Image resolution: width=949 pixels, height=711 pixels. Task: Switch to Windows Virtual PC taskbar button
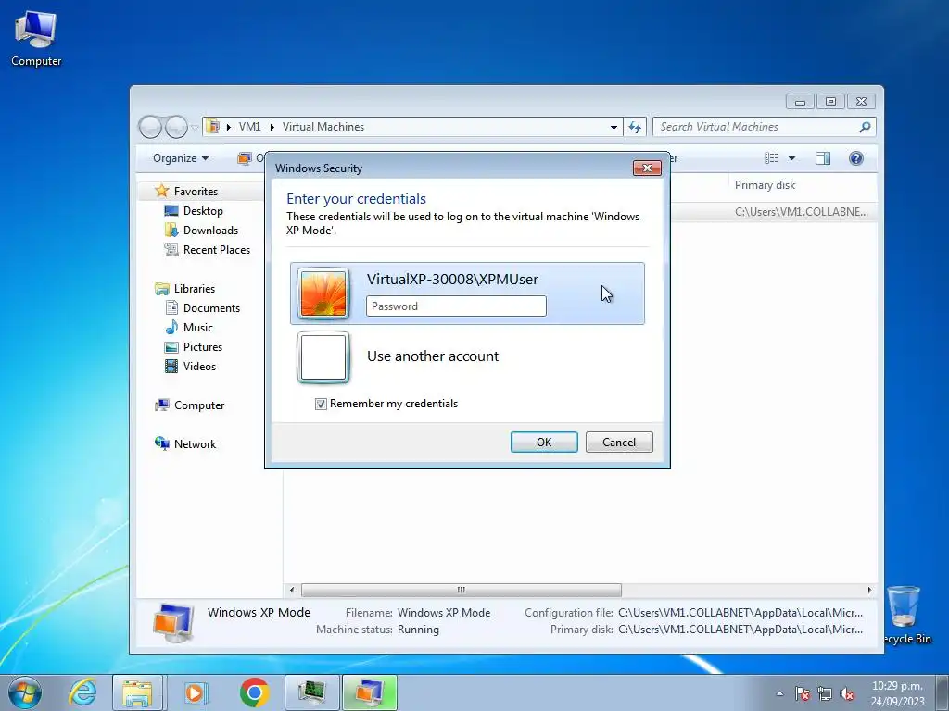[x=370, y=692]
